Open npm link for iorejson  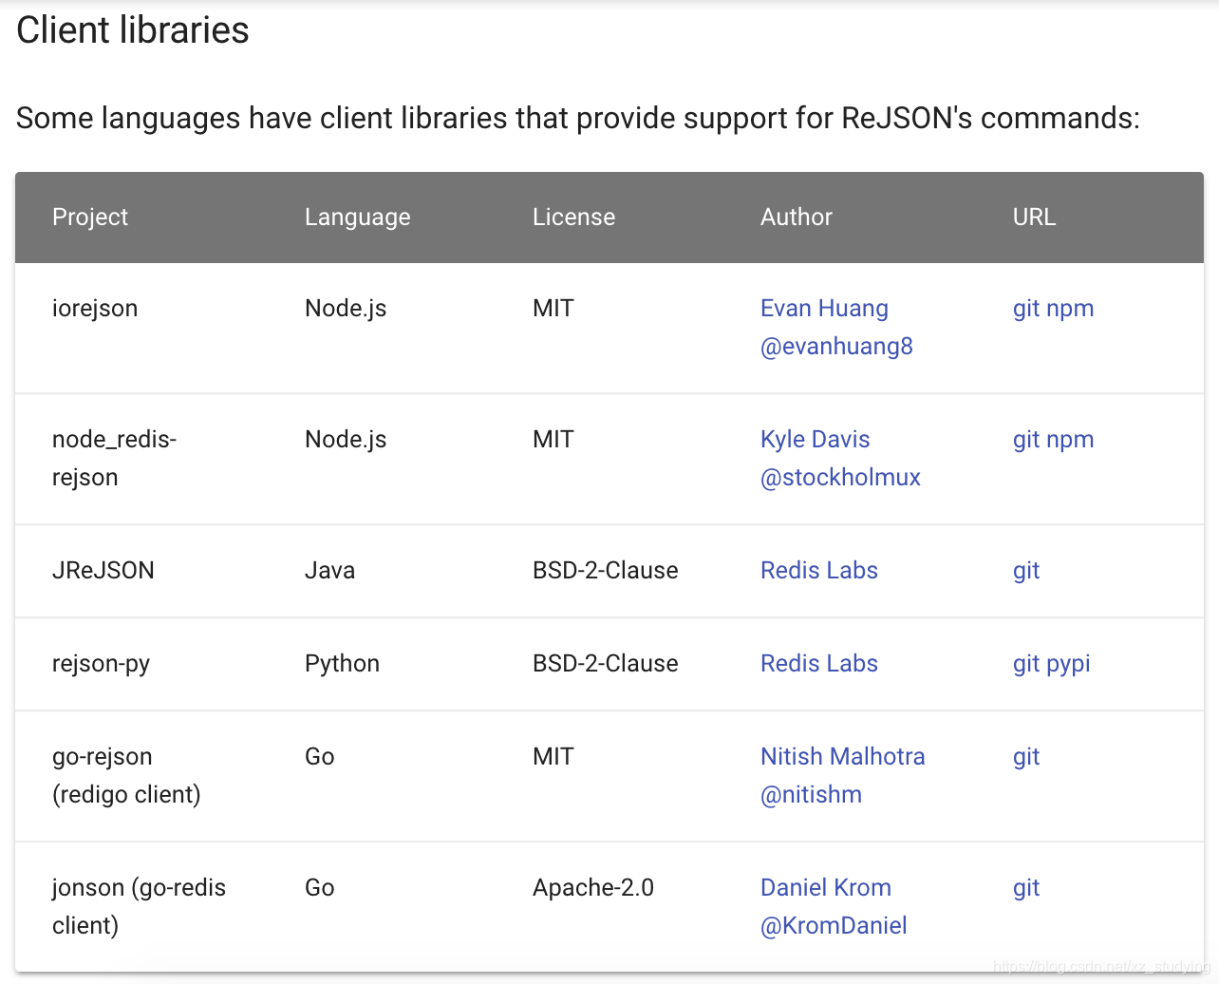coord(1070,309)
